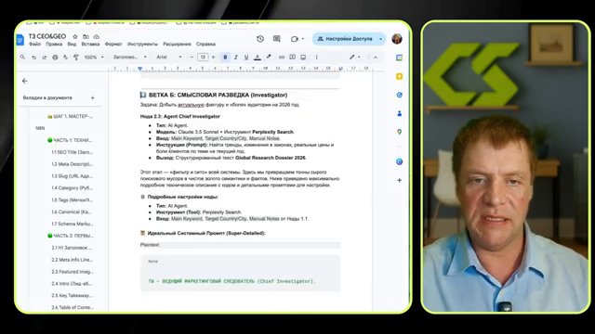Print the document
The width and height of the screenshot is (595, 334).
click(x=55, y=58)
